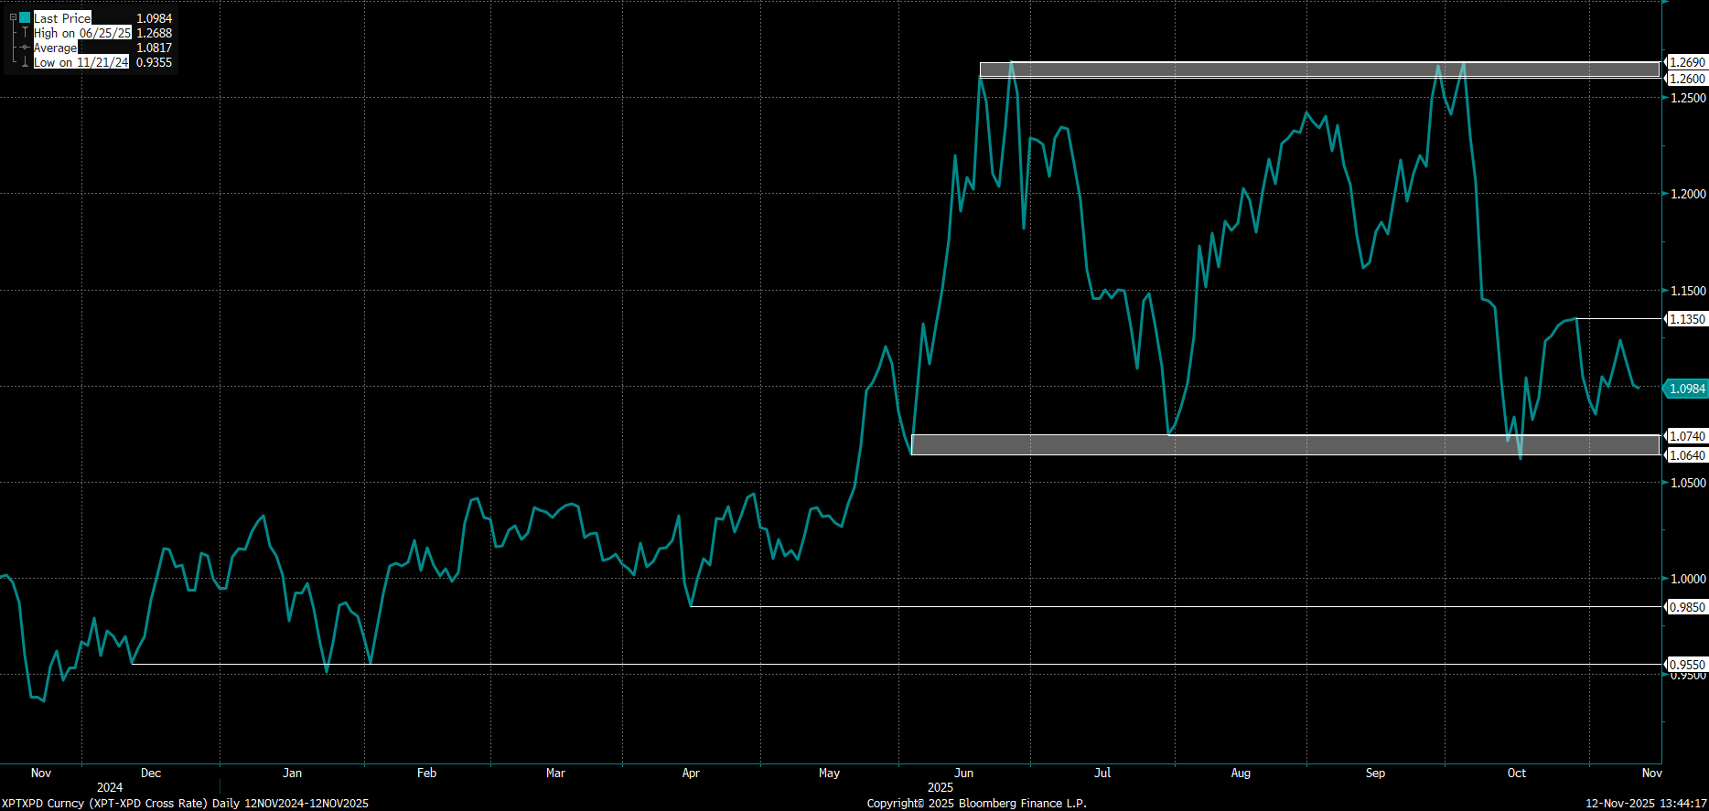Click the teal Last Price color swatch
The height and width of the screenshot is (811, 1709).
click(25, 17)
